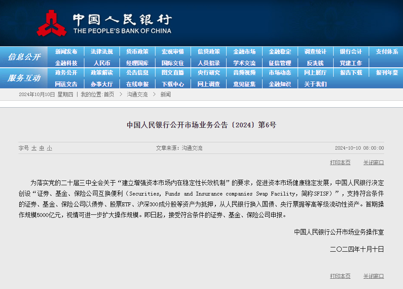
Task: Go to 金融科技 page
Action: (66, 63)
